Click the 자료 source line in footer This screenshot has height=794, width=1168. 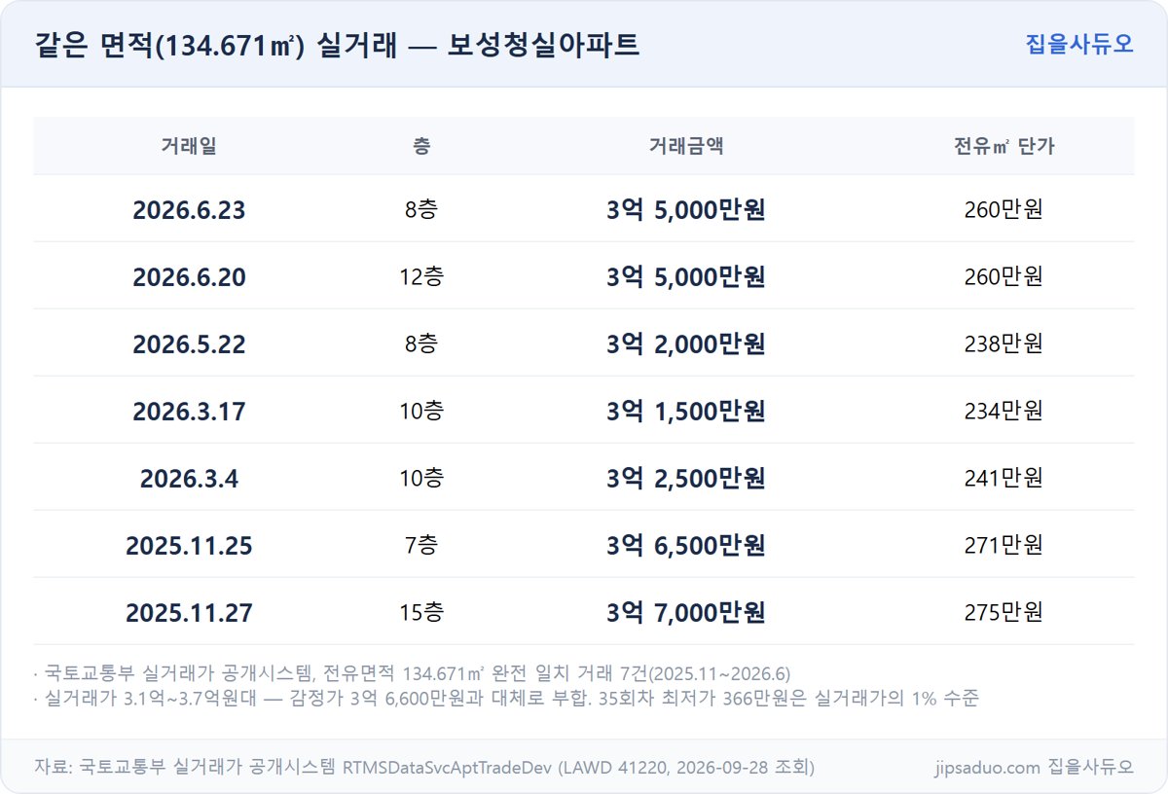pyautogui.click(x=424, y=767)
